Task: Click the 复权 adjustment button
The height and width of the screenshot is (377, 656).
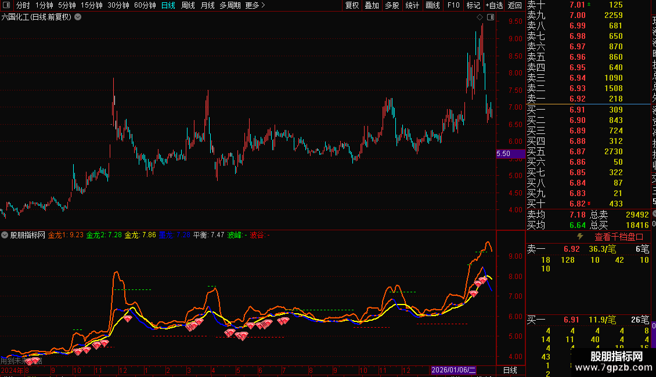Action: [352, 5]
